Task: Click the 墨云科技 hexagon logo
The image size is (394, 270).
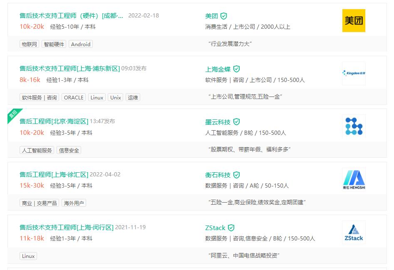Action: tap(354, 126)
